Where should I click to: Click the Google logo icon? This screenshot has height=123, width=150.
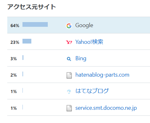click(69, 26)
